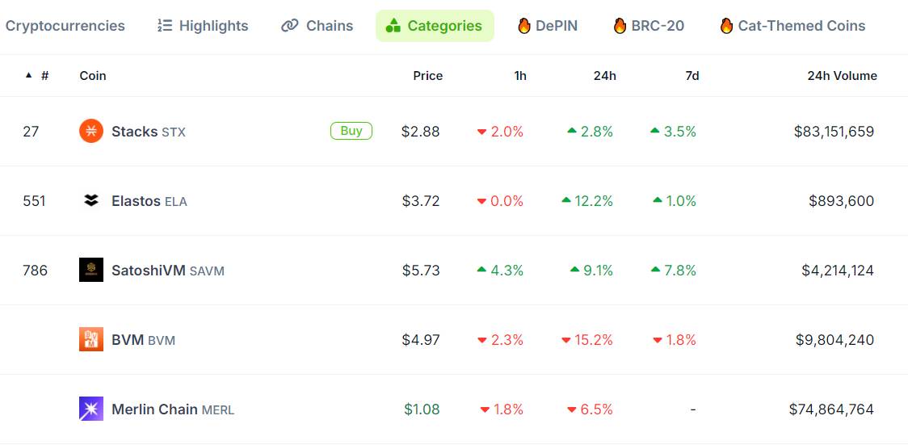This screenshot has width=908, height=445.
Task: Click the Merlin Chain coin logo
Action: 91,409
